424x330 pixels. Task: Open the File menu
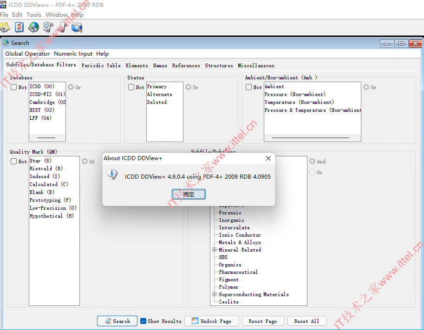[x=4, y=14]
